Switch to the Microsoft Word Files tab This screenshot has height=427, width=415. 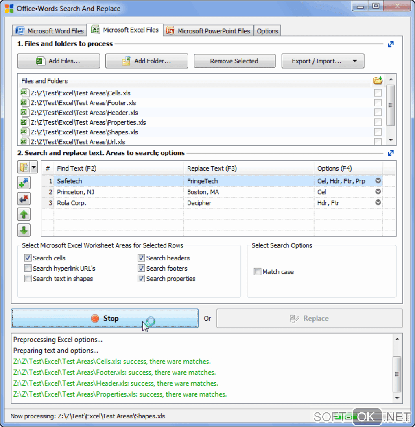pos(50,31)
